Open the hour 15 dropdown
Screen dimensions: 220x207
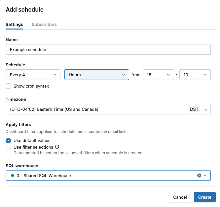(x=158, y=75)
